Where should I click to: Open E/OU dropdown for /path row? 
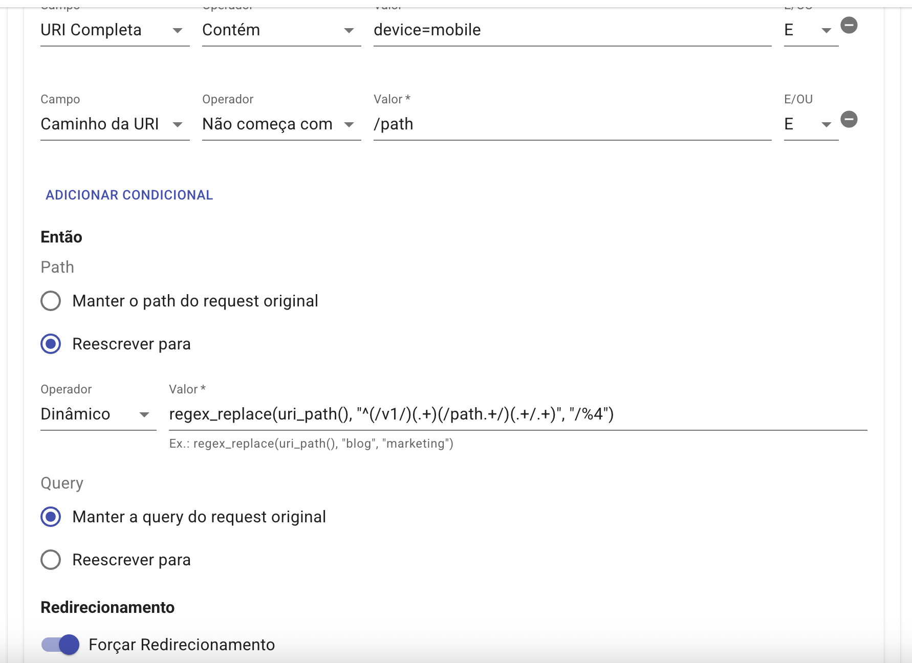pos(811,124)
